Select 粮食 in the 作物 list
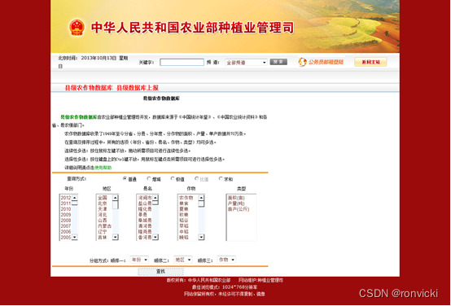This screenshot has width=451, height=306. click(x=184, y=203)
